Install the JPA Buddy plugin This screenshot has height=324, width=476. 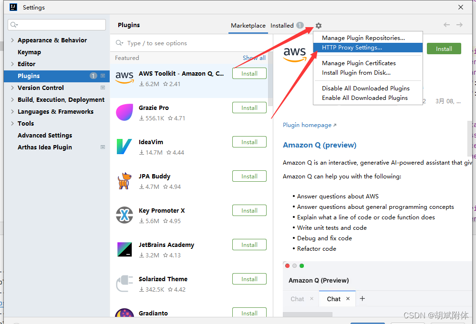[249, 176]
